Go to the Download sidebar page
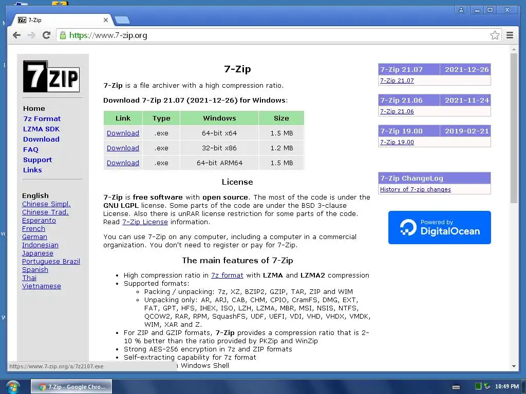This screenshot has height=394, width=526. pyautogui.click(x=41, y=139)
